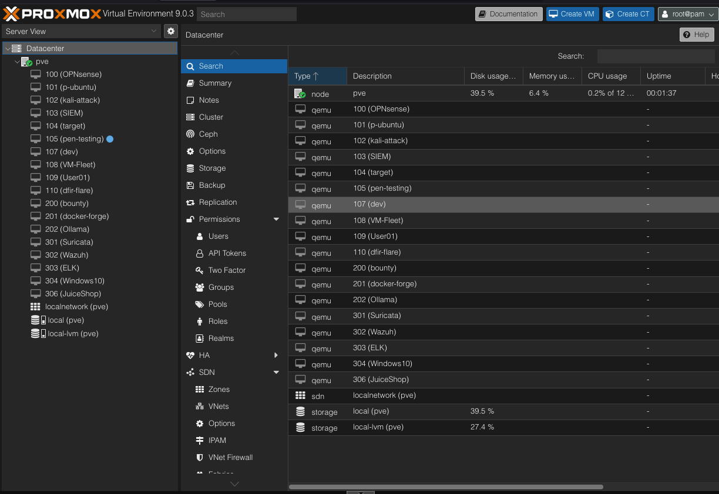Click the node icon in the pve table row
The height and width of the screenshot is (494, 719).
coord(300,93)
